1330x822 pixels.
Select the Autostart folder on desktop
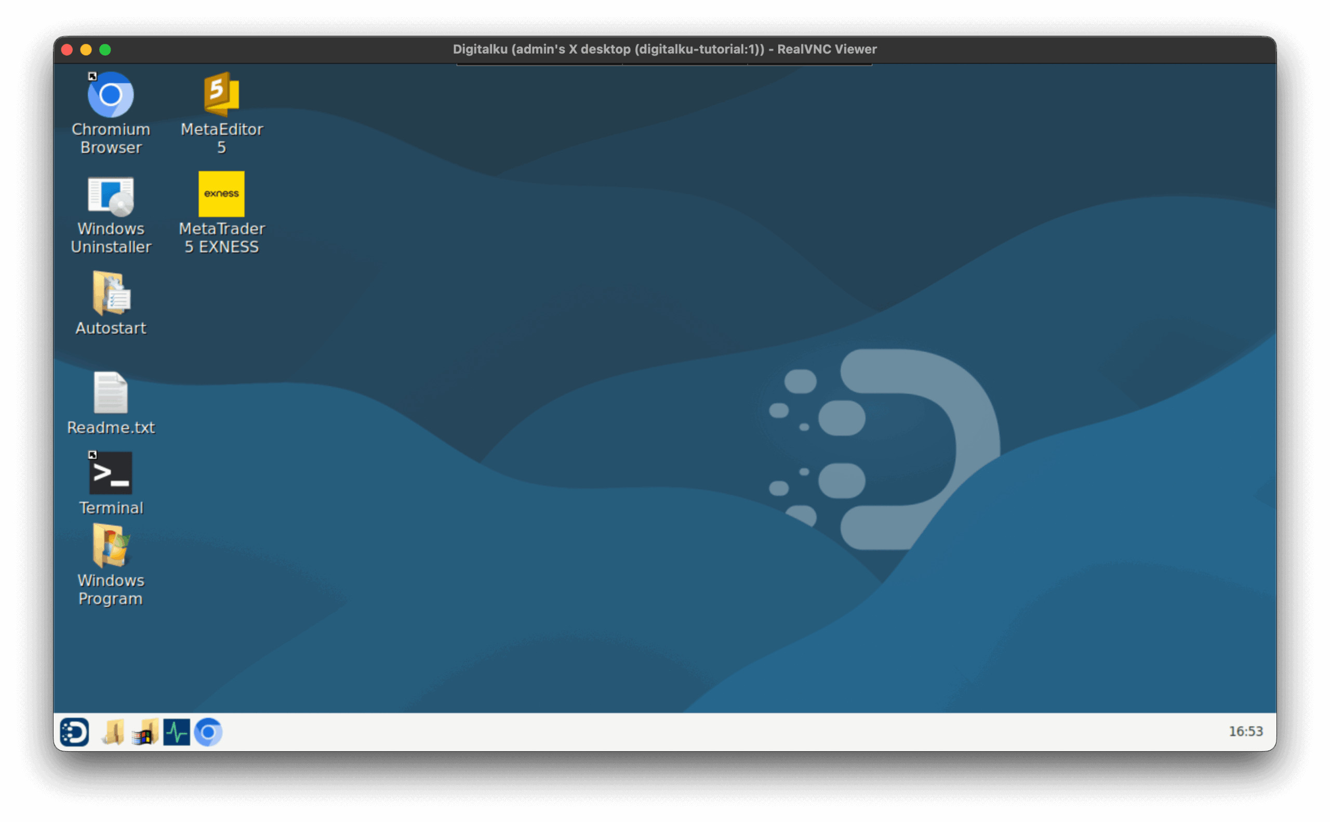click(x=111, y=294)
